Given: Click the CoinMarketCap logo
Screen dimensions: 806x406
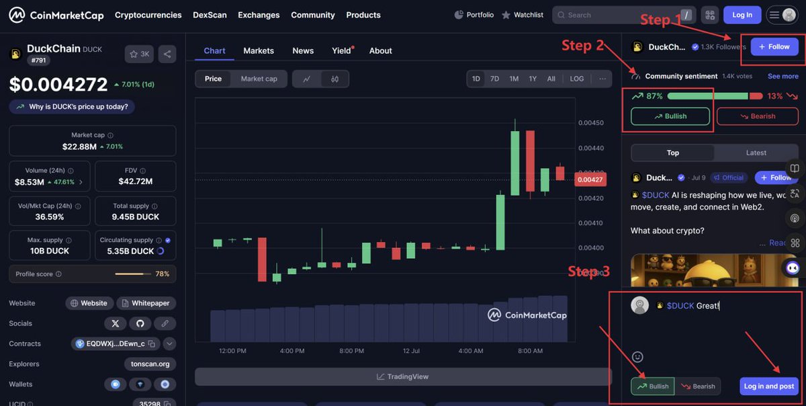Looking at the screenshot, I should (x=56, y=15).
